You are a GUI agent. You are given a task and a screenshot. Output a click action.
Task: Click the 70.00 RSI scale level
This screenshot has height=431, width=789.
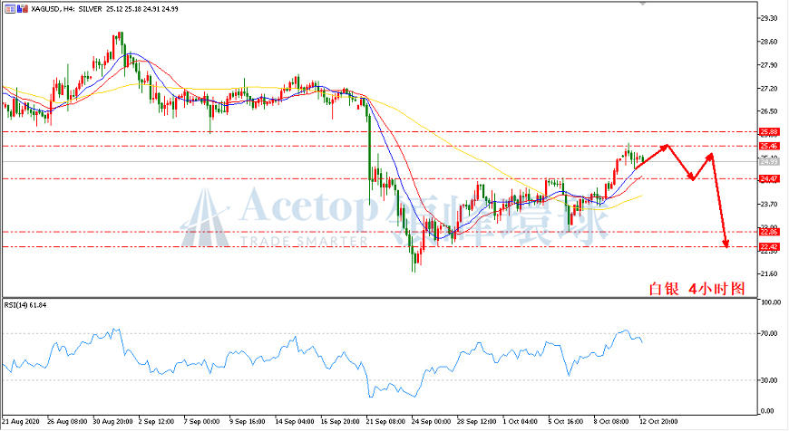pos(769,333)
